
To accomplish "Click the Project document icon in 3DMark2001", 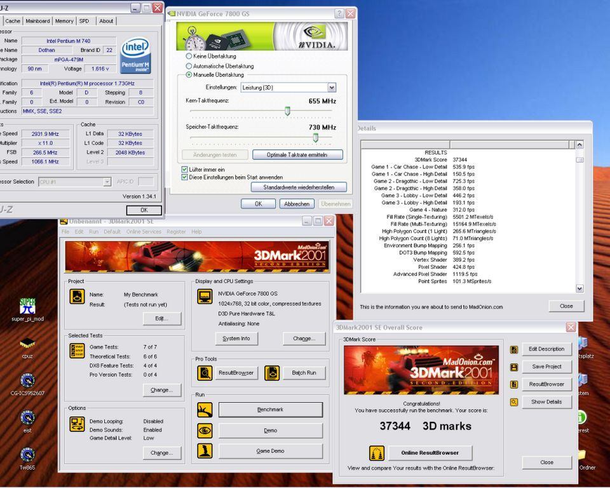I will [x=77, y=297].
